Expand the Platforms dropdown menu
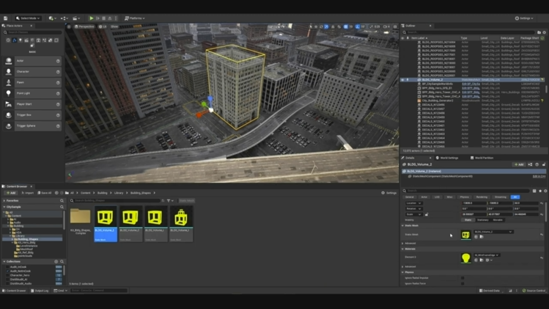 (x=135, y=18)
